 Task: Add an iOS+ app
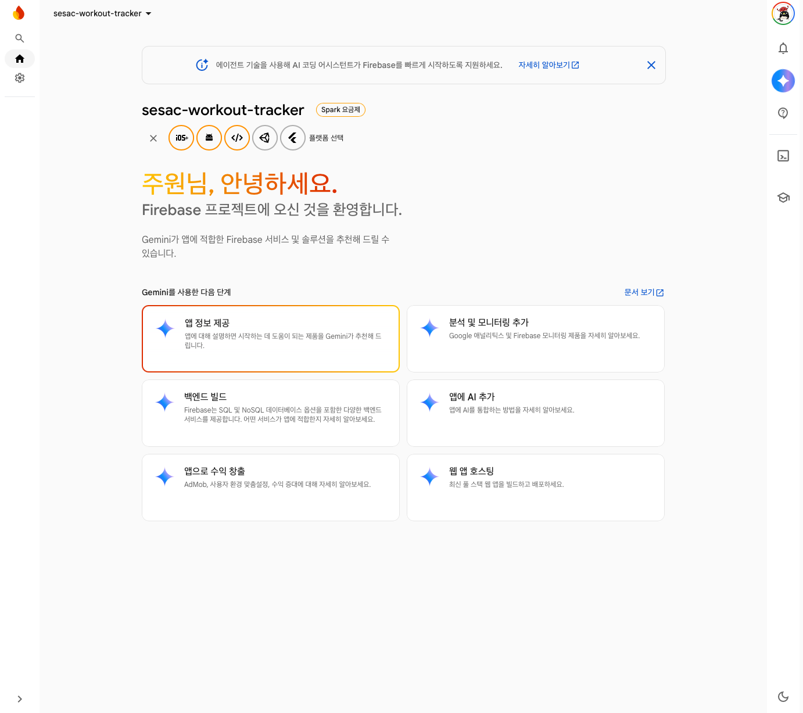(181, 138)
